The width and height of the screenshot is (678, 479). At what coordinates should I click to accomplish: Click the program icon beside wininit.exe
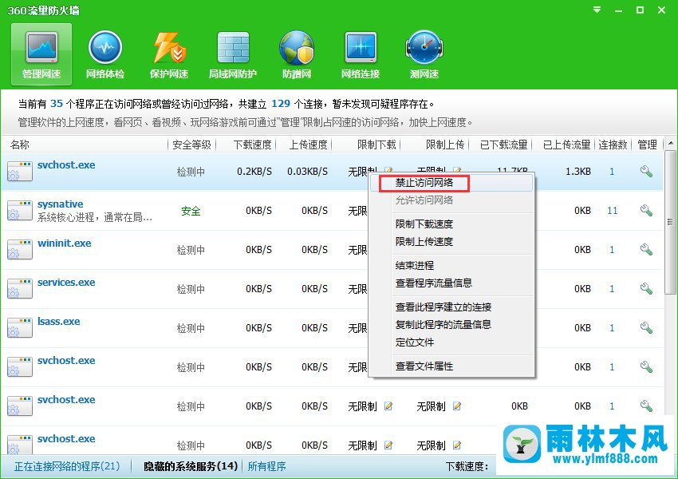pos(20,250)
